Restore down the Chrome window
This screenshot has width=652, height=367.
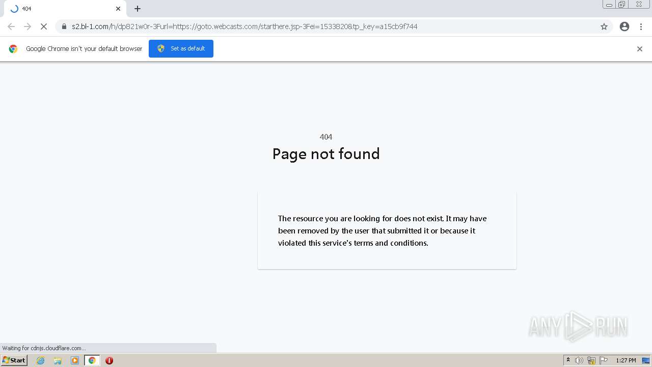(622, 5)
